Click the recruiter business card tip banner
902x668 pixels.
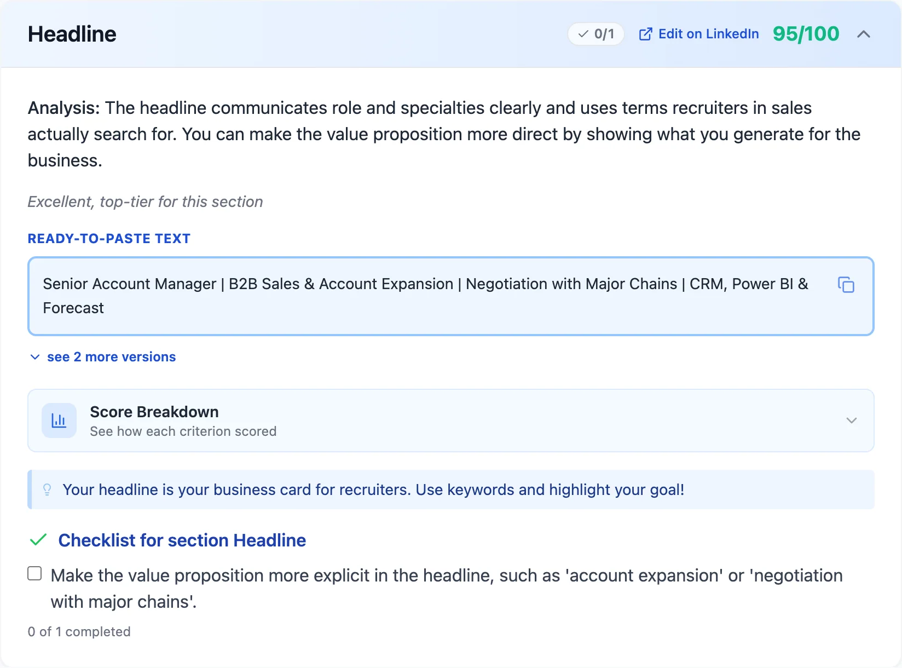click(451, 490)
